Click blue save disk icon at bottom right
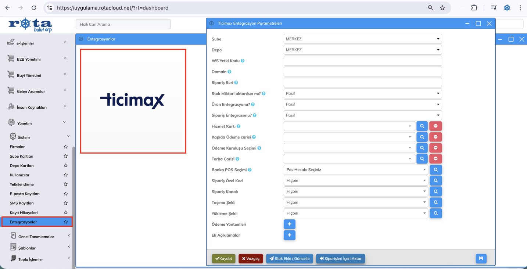 pos(481,258)
